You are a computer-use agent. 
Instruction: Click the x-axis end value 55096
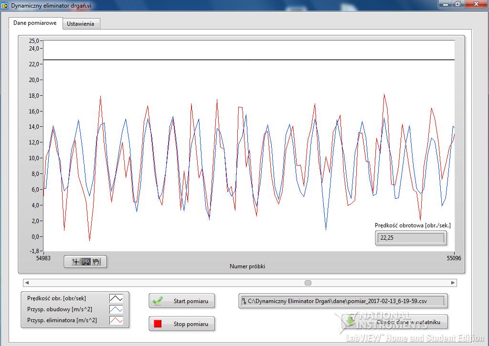pyautogui.click(x=454, y=258)
